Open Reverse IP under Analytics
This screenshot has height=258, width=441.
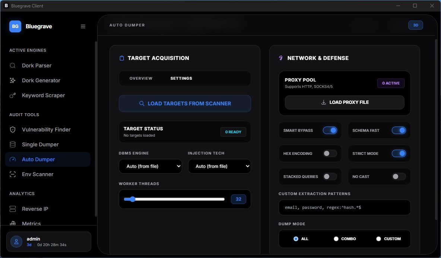coord(35,209)
